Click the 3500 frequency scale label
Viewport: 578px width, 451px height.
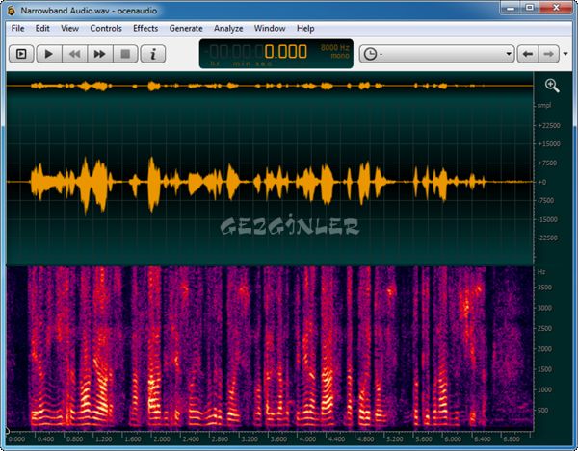[x=545, y=288]
